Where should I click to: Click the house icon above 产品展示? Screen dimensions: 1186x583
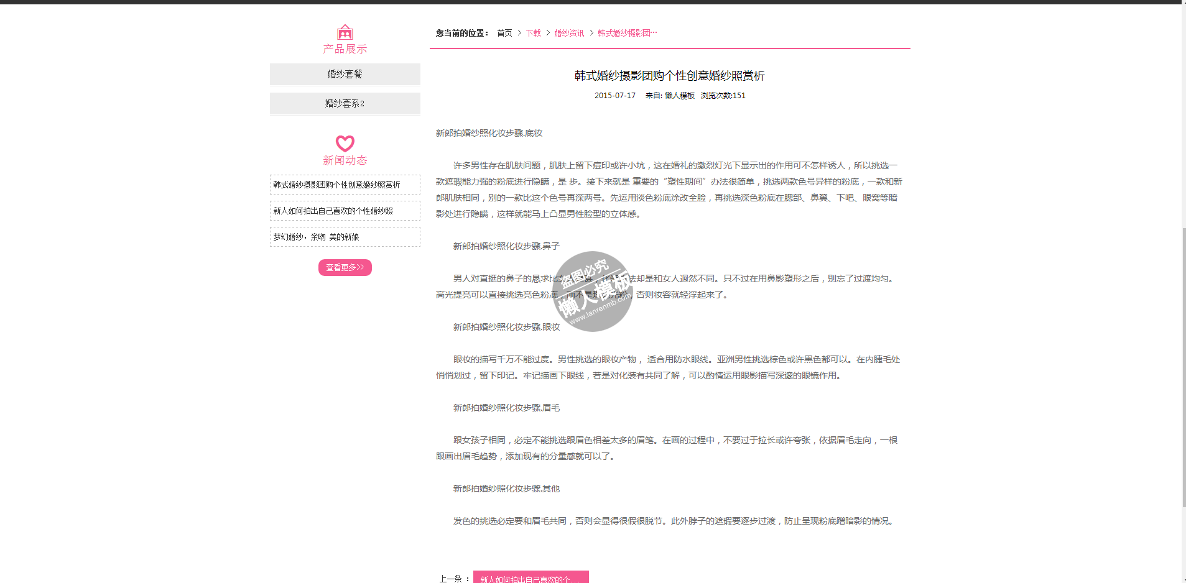345,32
